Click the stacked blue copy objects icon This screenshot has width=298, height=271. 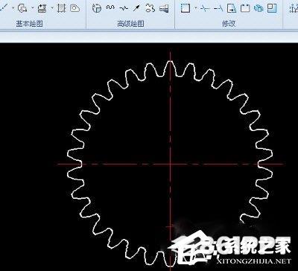click(259, 8)
